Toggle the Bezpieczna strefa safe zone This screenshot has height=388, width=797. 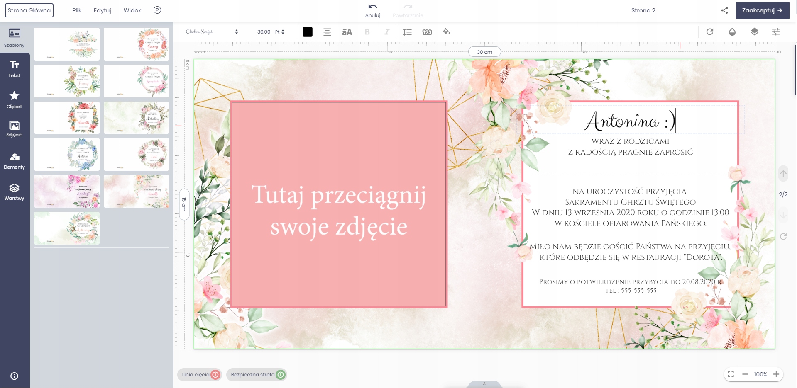coord(257,375)
